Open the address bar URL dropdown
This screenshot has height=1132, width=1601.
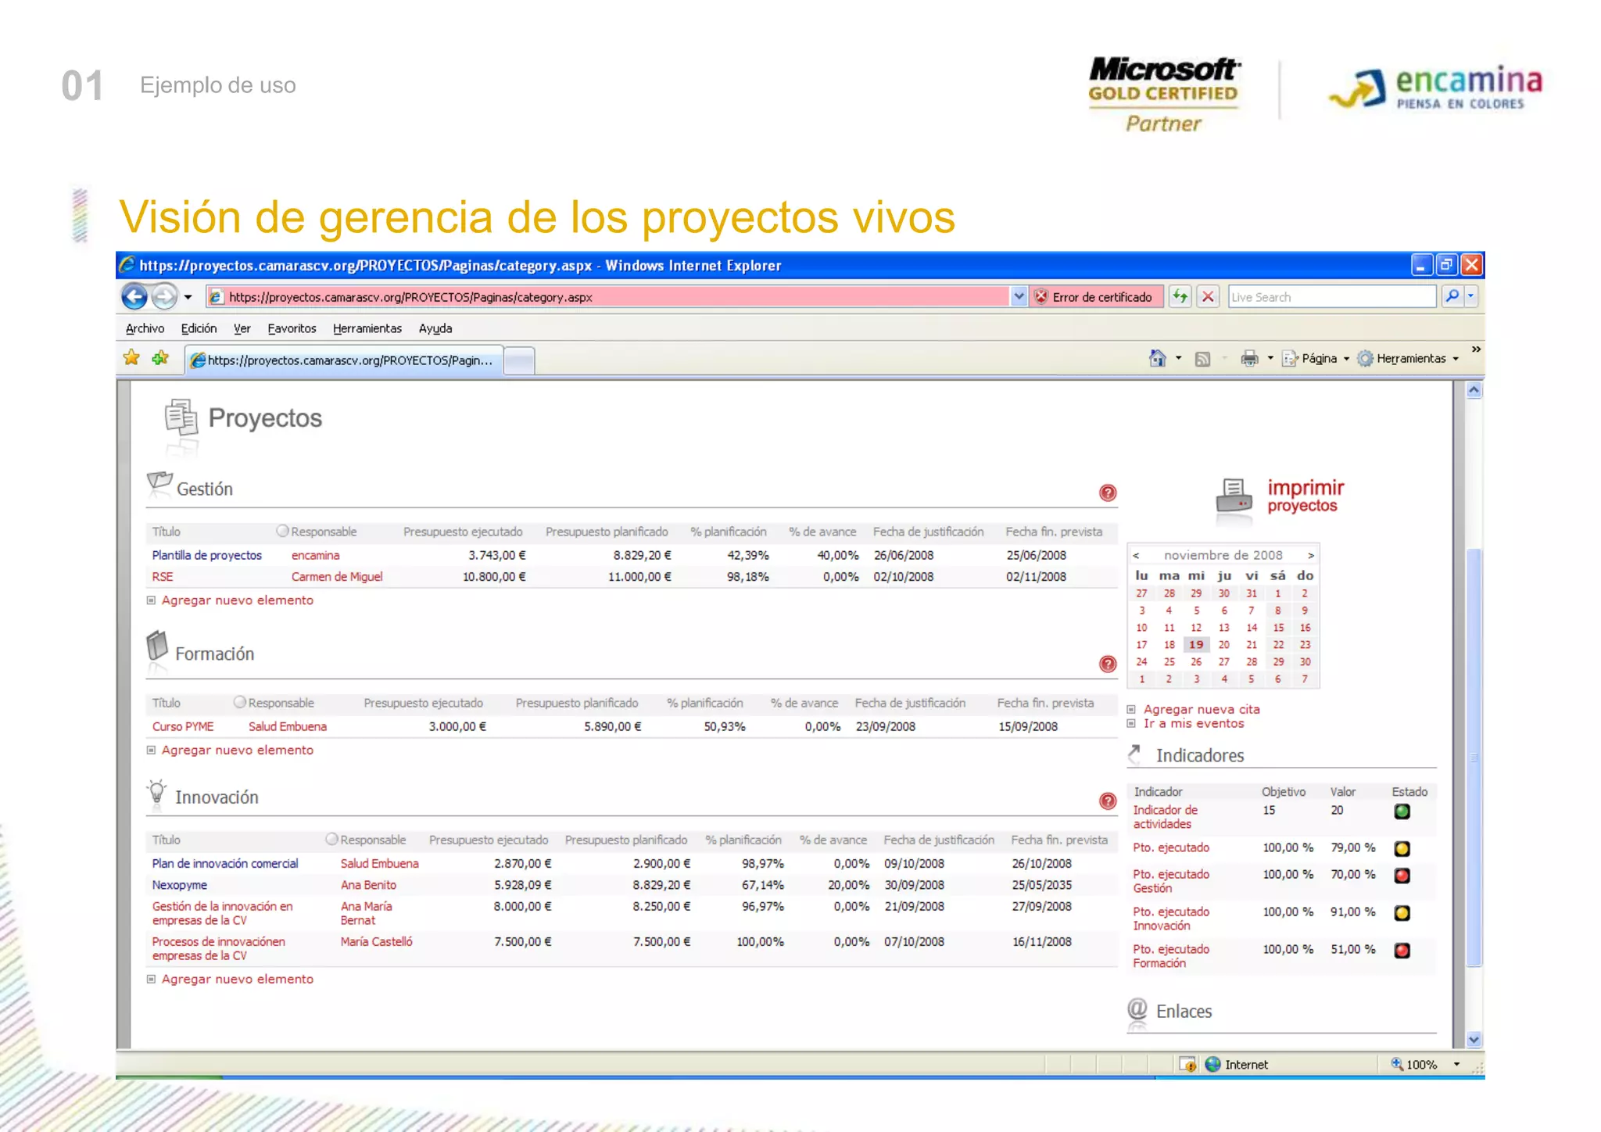pos(1018,296)
